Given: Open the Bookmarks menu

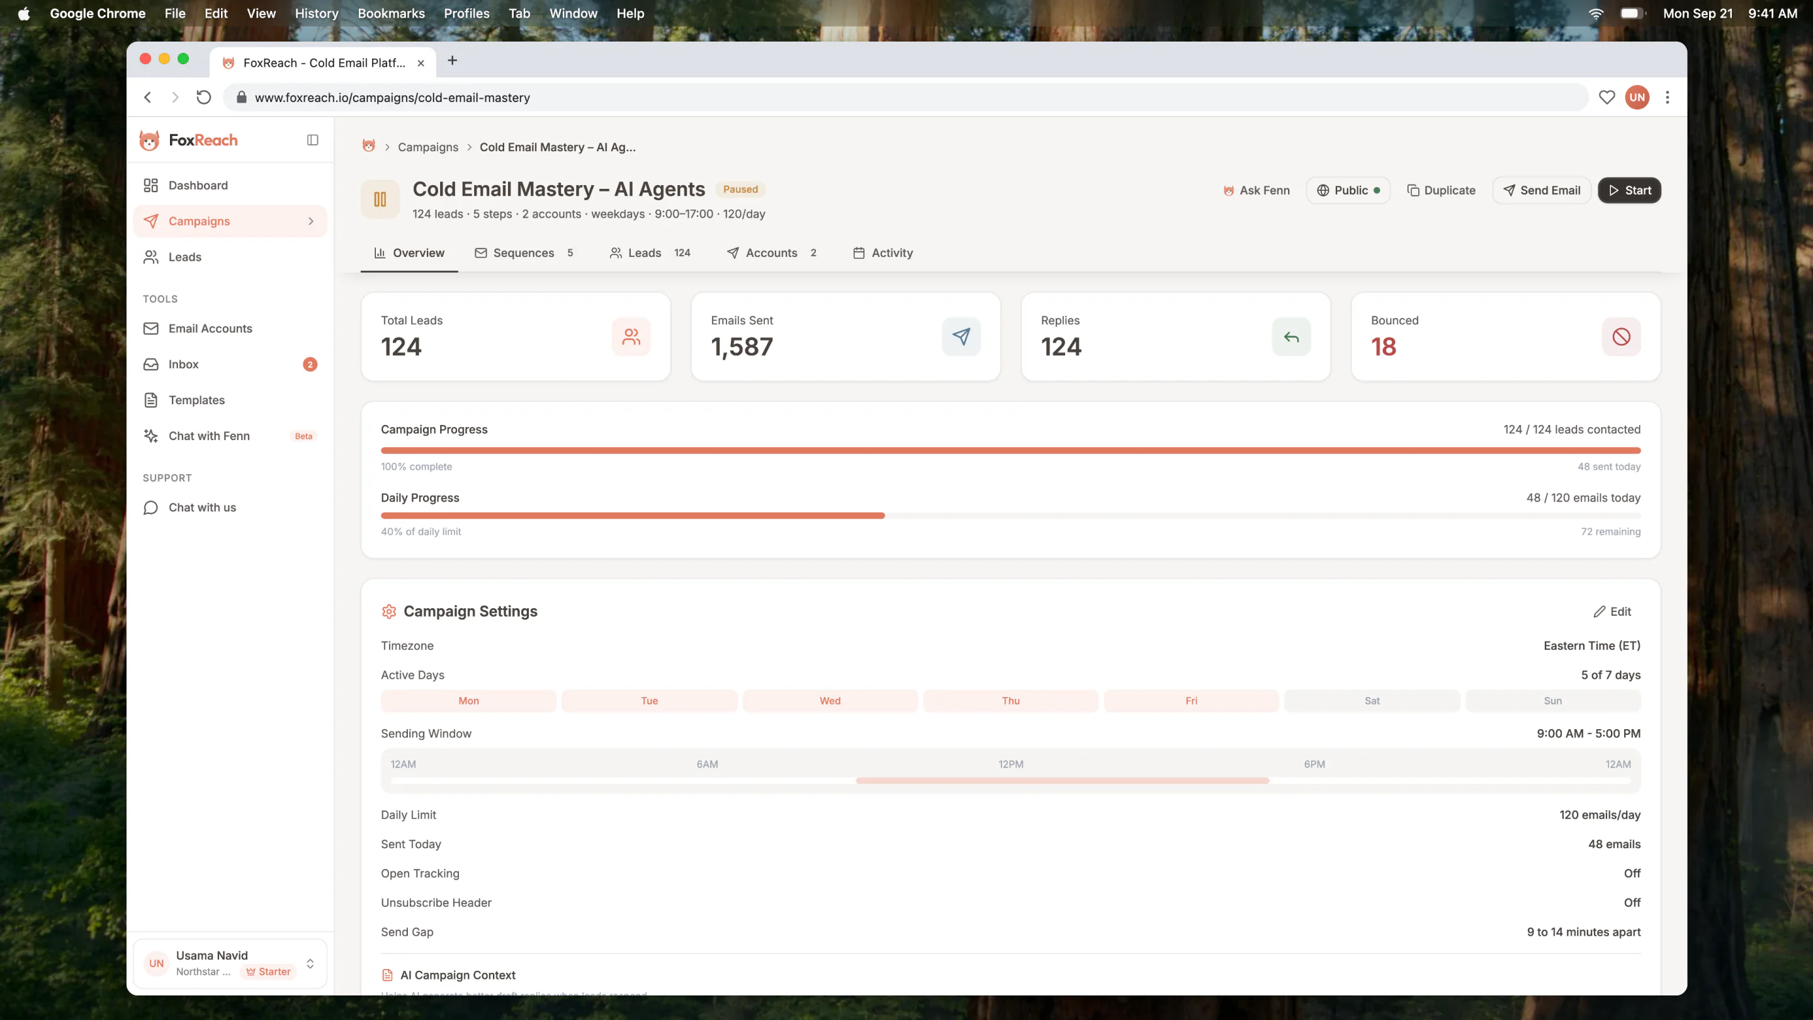Looking at the screenshot, I should click(392, 13).
